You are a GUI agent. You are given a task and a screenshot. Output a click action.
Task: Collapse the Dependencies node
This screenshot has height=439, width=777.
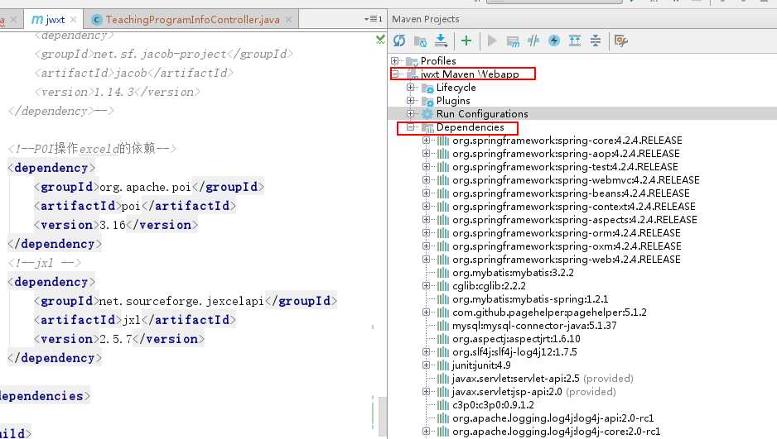[410, 127]
